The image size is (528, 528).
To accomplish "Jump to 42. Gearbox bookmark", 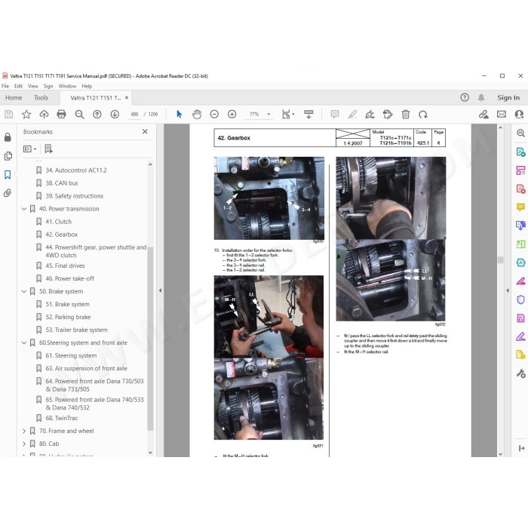I will pyautogui.click(x=62, y=235).
